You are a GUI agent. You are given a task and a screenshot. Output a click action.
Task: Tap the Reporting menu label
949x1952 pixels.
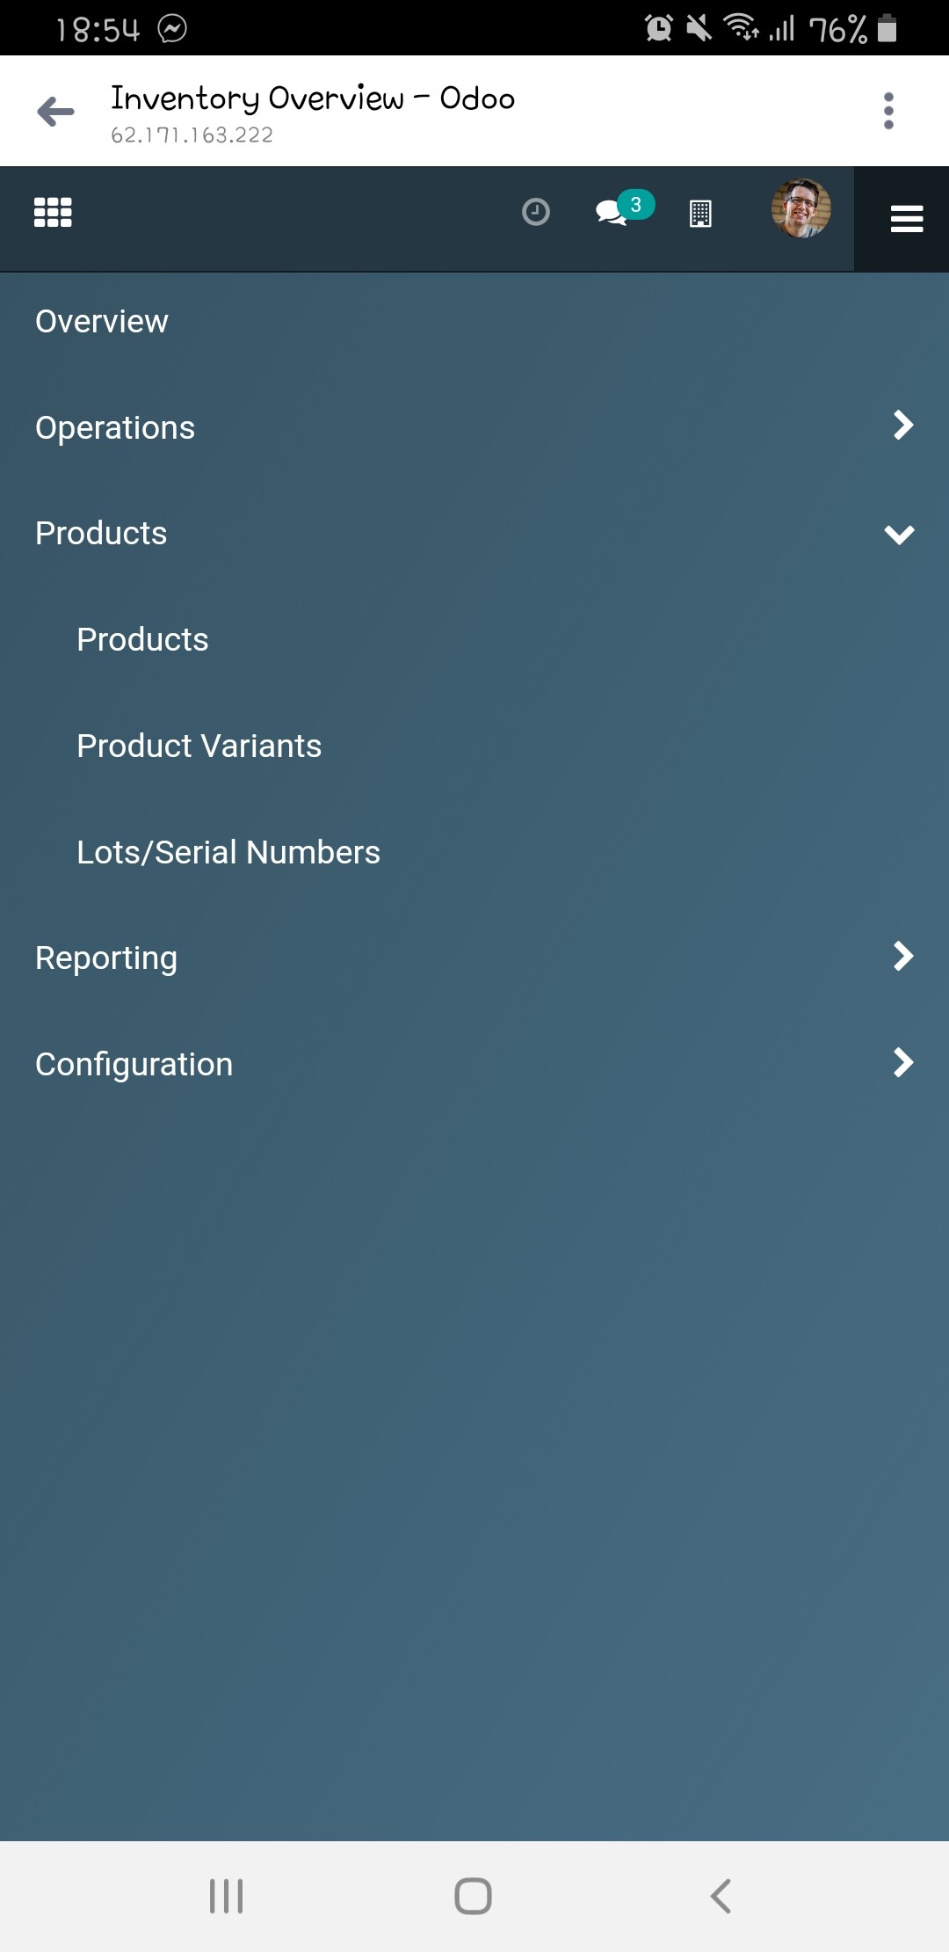(106, 958)
